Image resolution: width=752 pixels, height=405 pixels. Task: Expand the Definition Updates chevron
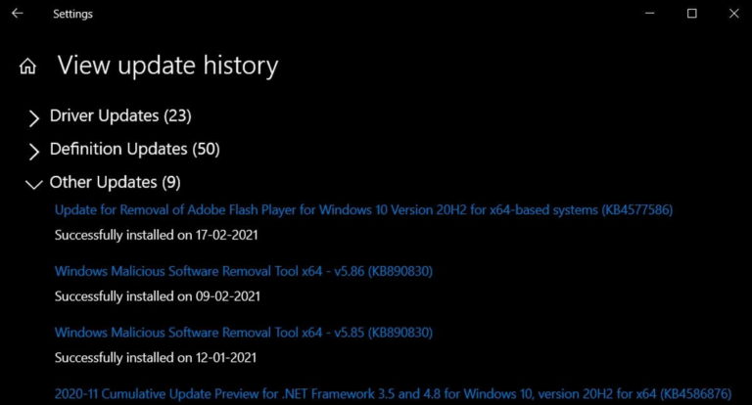[x=34, y=151]
